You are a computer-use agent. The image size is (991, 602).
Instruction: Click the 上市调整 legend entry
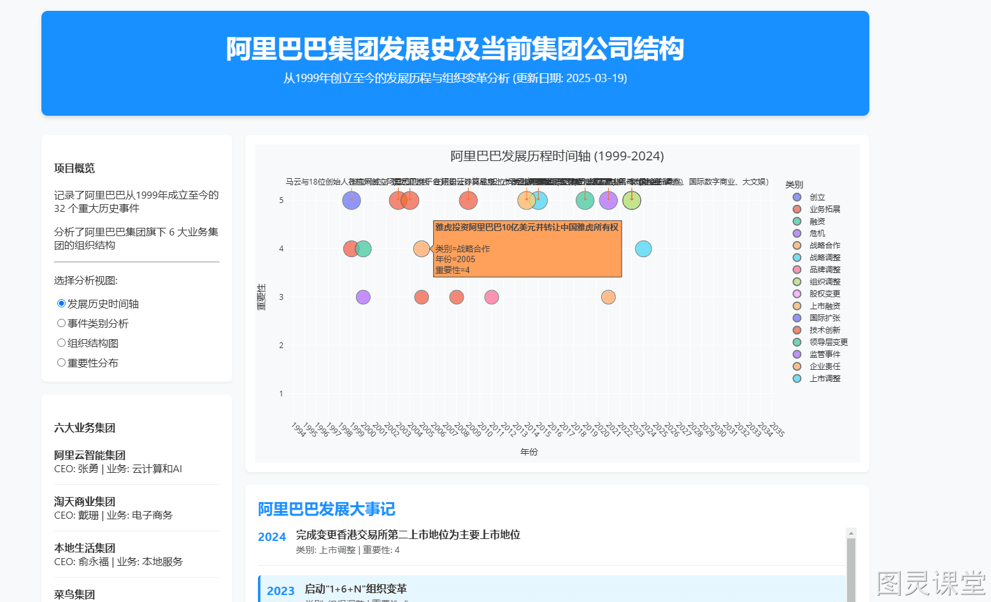tap(824, 379)
